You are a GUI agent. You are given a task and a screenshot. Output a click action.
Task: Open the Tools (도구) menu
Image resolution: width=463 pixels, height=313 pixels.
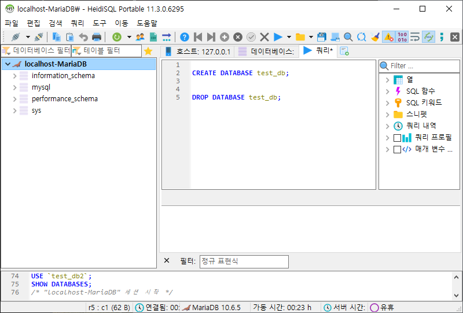[x=100, y=23]
